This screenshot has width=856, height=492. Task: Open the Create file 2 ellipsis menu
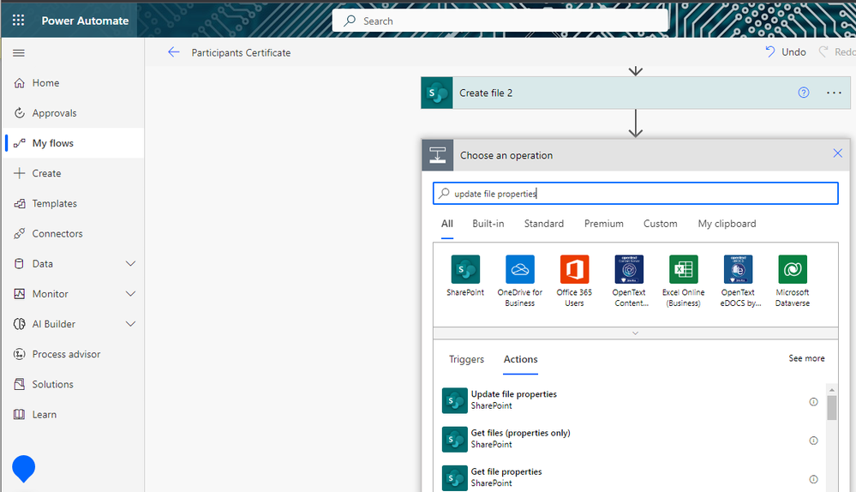(x=834, y=93)
